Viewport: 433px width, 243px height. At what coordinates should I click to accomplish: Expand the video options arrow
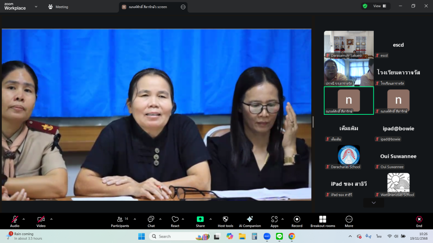click(x=51, y=219)
